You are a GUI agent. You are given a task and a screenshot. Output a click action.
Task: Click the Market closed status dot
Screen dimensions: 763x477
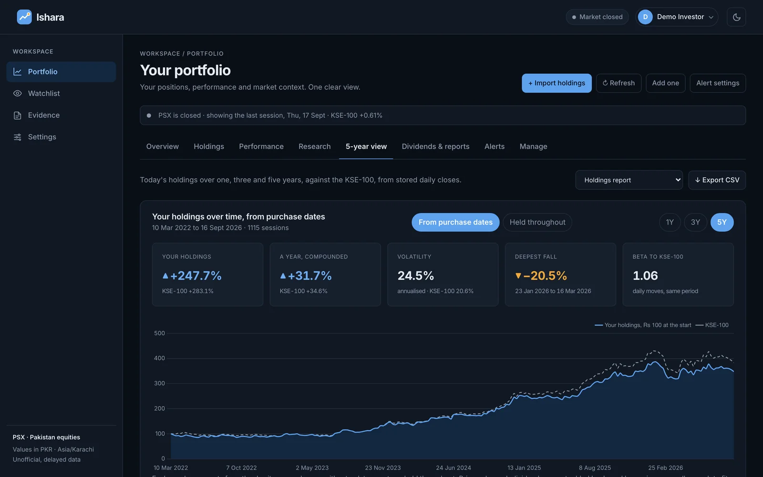(574, 17)
